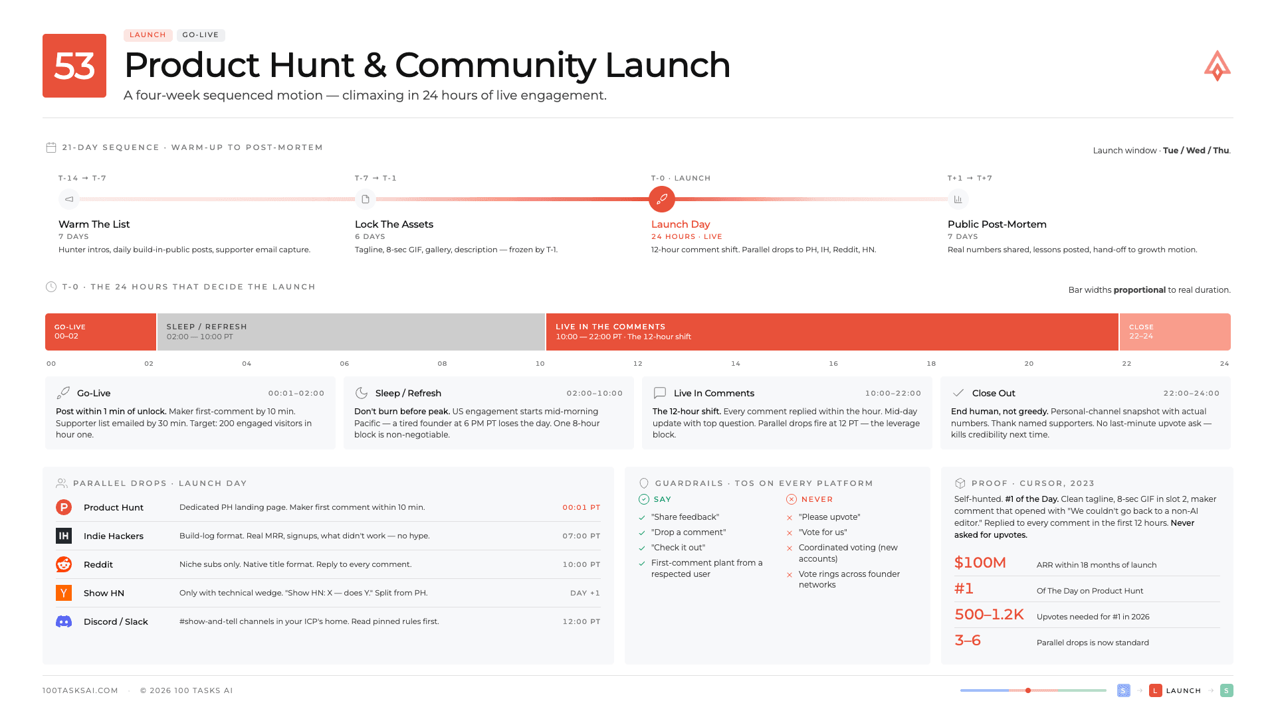Screen dimensions: 1276x717
Task: Click the checkmark icon in Close Out card
Action: click(958, 393)
